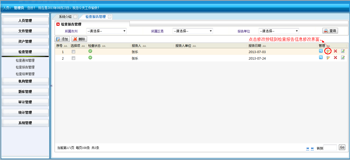View details of the 2013-07-03 report
350x160 pixels.
click(x=321, y=51)
